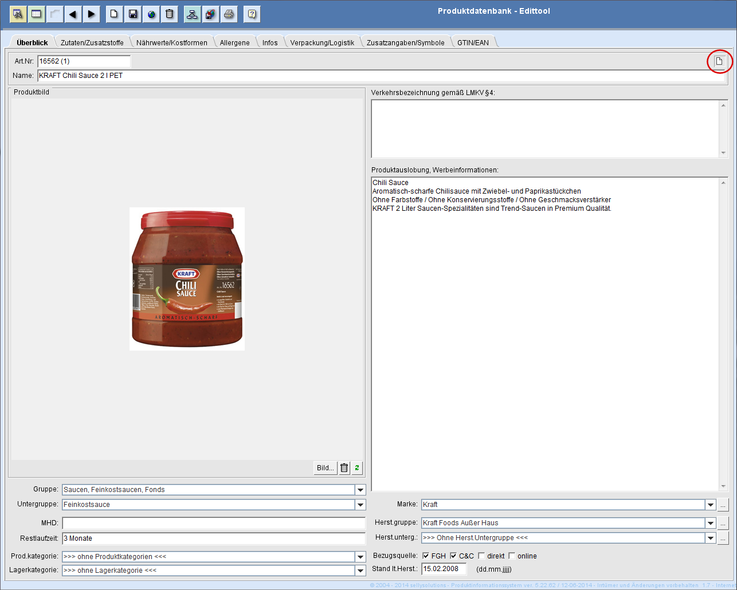Open the Verpackung/Logistik tab
737x590 pixels.
tap(322, 42)
